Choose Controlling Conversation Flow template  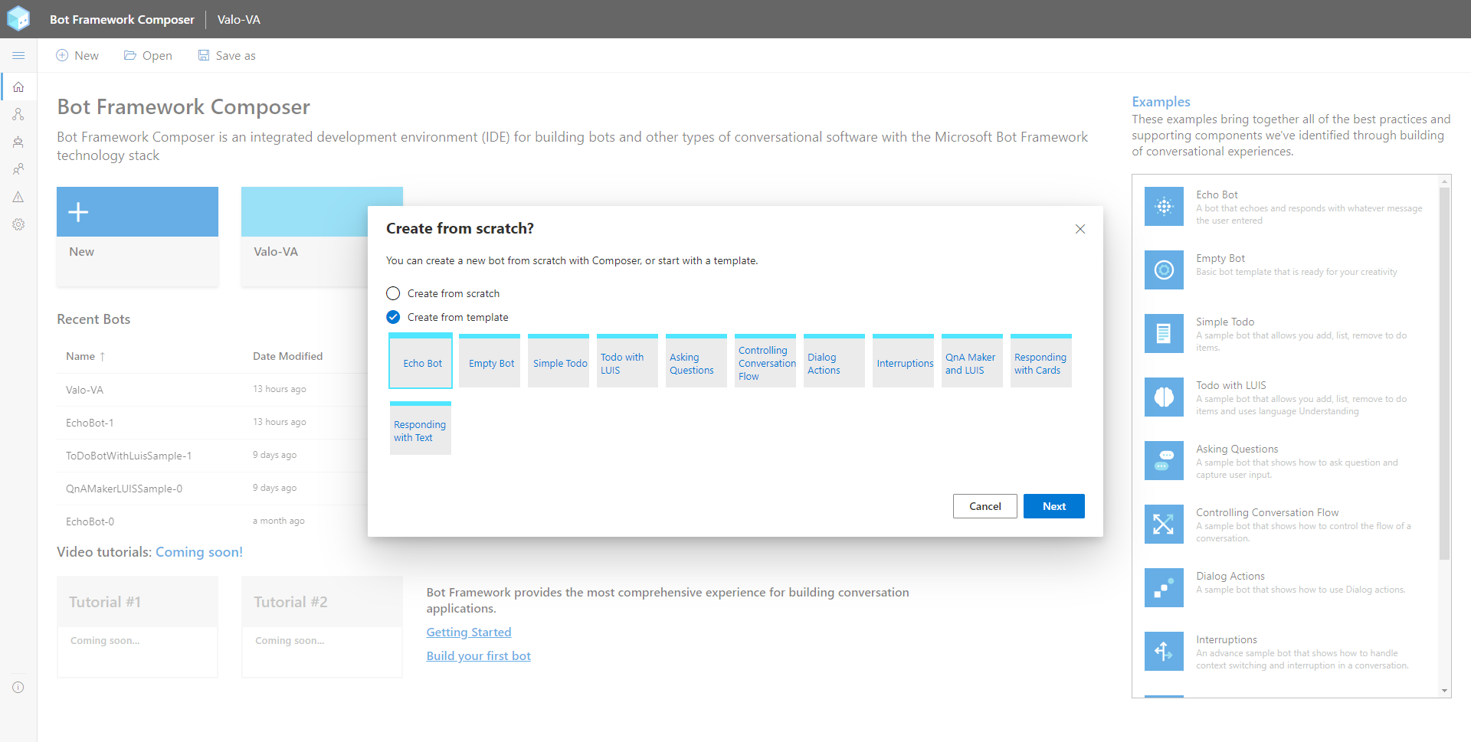click(765, 361)
